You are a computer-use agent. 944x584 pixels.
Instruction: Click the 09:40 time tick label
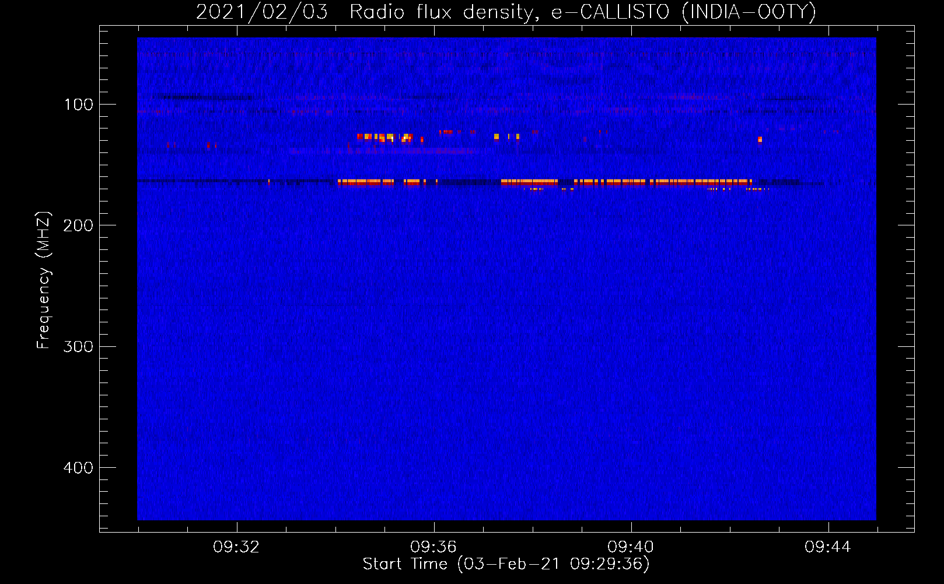coord(631,547)
